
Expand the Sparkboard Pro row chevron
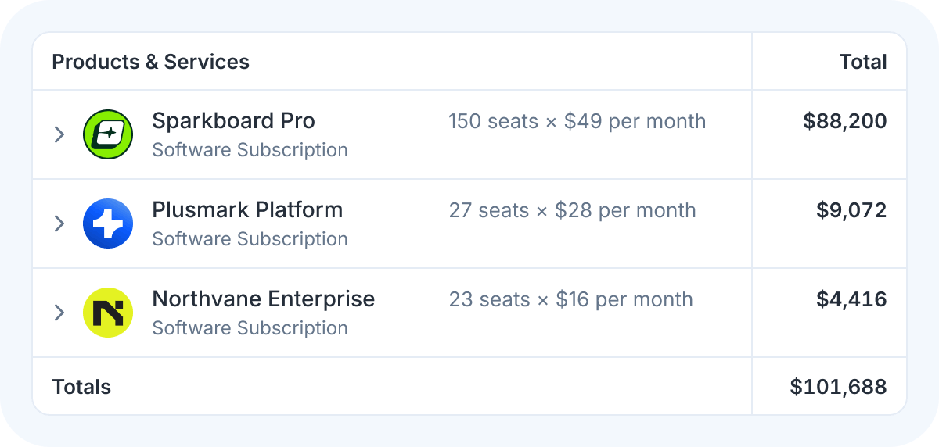[x=59, y=134]
